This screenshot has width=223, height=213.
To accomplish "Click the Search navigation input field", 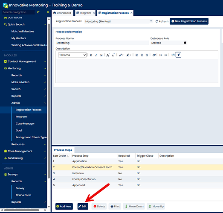I will point(18,12).
